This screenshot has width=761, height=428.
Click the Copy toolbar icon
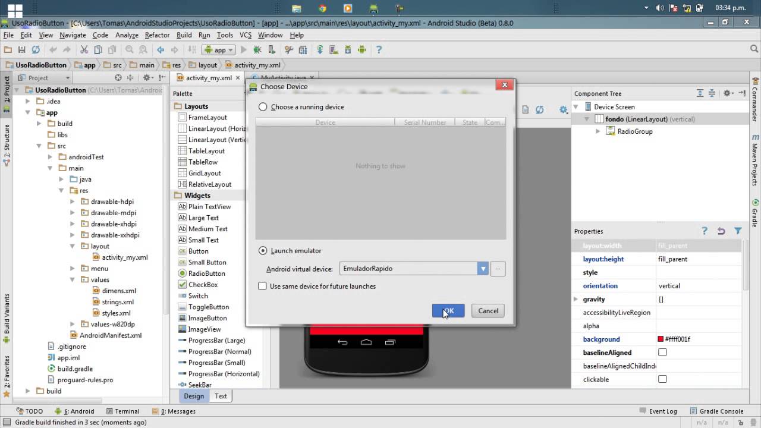pyautogui.click(x=98, y=50)
